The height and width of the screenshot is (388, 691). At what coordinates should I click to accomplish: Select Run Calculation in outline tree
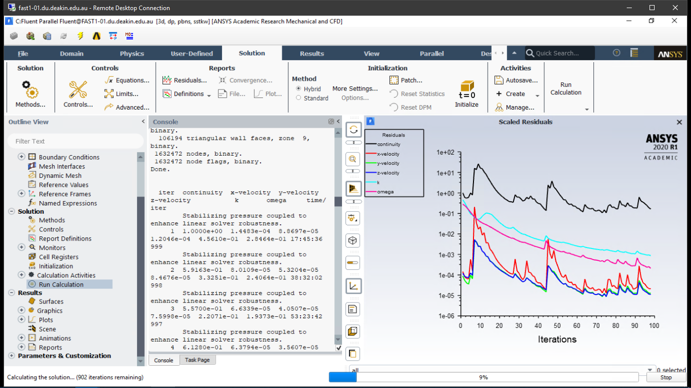[x=61, y=284]
